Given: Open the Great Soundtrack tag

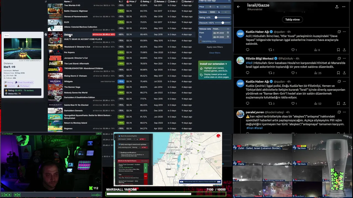Looking at the screenshot, I should point(24,82).
